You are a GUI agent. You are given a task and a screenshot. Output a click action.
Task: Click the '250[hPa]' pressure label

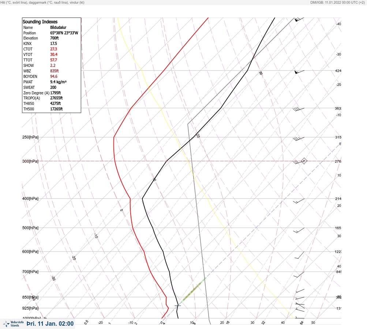[x=30, y=137]
